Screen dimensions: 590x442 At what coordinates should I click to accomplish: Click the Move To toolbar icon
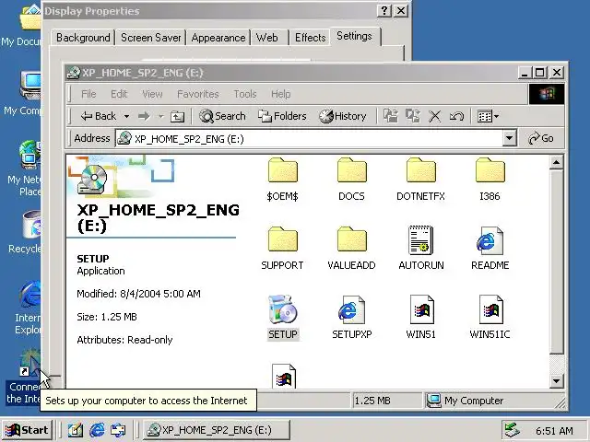[x=391, y=116]
